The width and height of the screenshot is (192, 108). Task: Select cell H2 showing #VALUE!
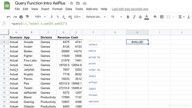point(137,42)
